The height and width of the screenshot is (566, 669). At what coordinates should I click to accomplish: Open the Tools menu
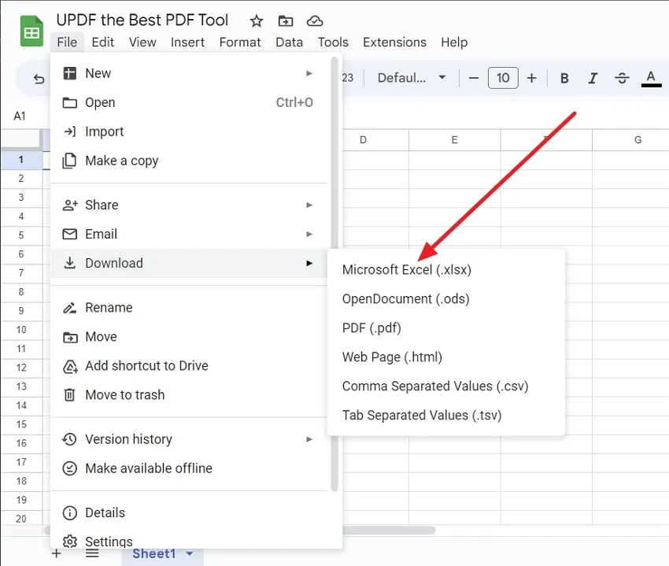333,43
